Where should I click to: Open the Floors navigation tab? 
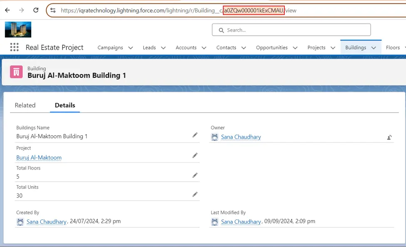[393, 47]
